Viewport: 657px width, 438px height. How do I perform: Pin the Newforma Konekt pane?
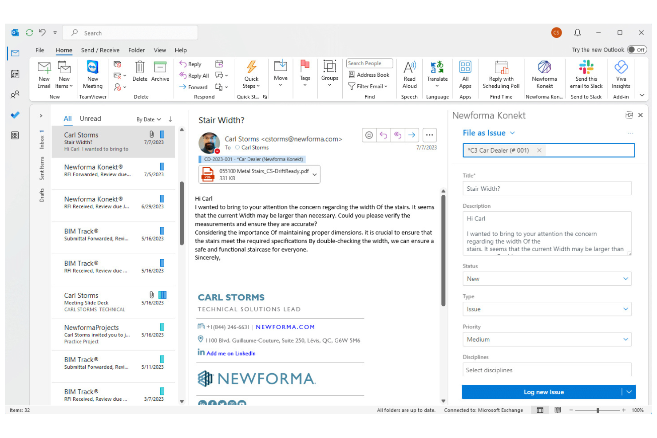pos(629,115)
